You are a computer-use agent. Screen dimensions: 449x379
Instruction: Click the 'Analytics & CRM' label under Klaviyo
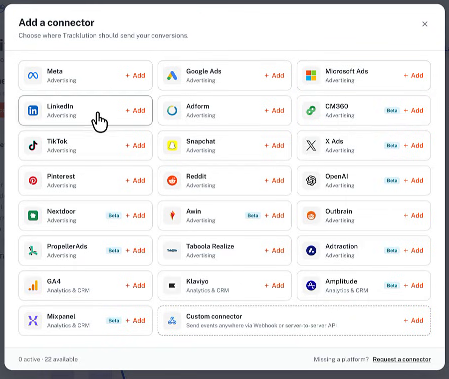208,291
